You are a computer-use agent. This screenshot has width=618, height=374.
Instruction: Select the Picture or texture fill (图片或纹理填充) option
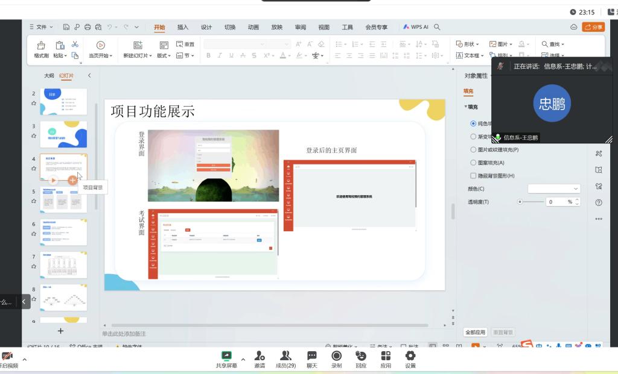point(473,149)
